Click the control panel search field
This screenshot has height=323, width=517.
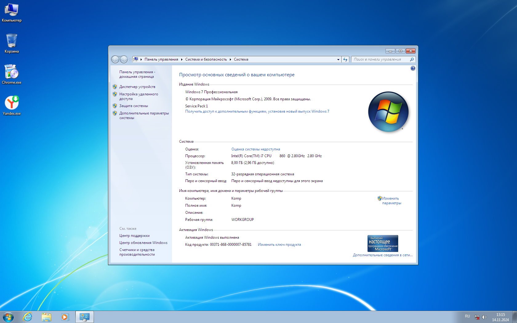tap(380, 59)
